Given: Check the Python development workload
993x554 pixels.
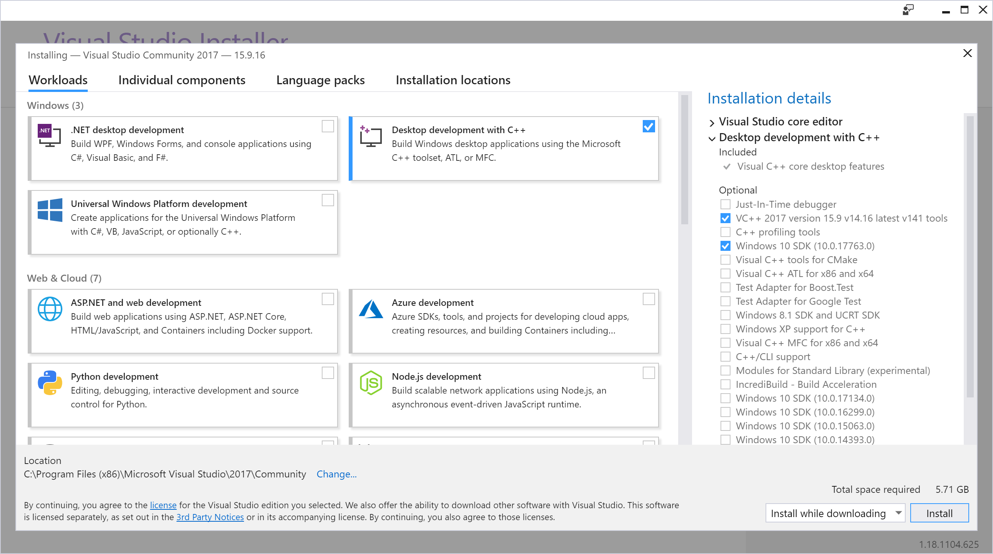Looking at the screenshot, I should coord(328,373).
